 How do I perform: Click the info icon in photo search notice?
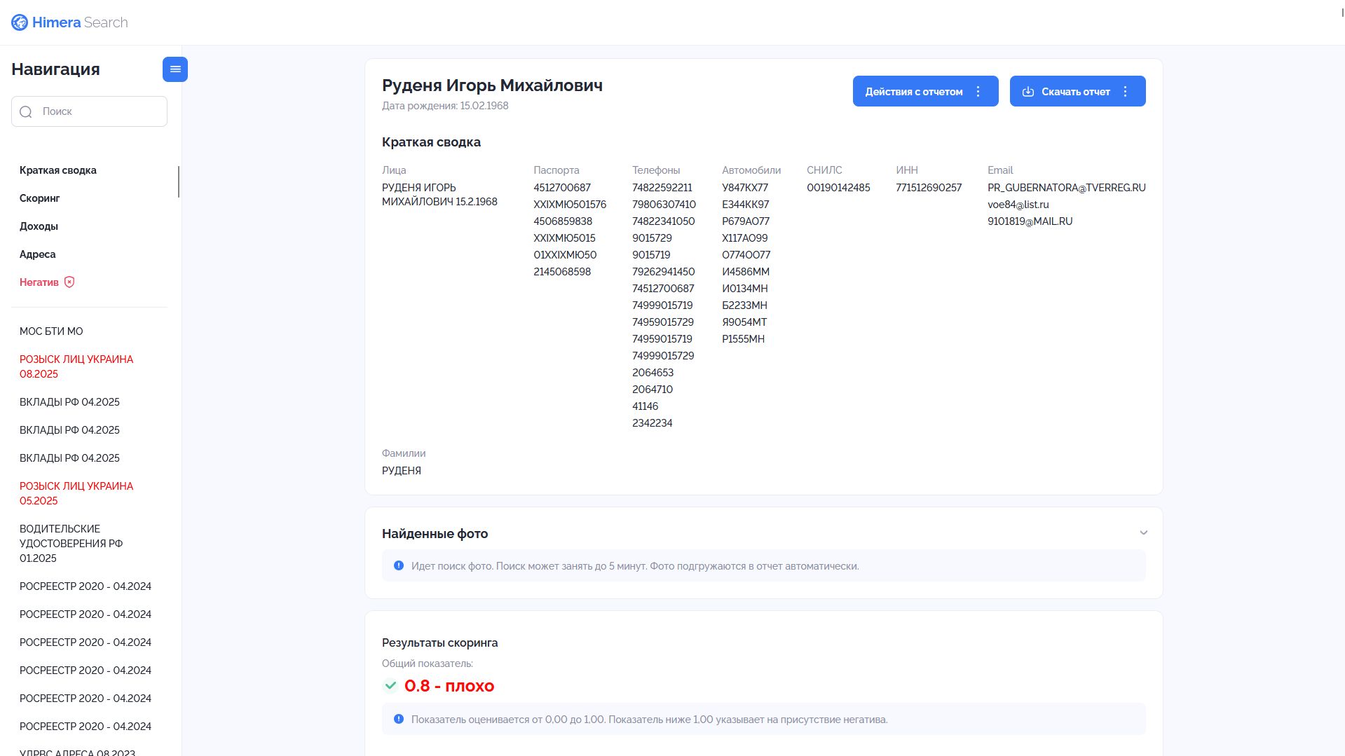[x=399, y=565]
